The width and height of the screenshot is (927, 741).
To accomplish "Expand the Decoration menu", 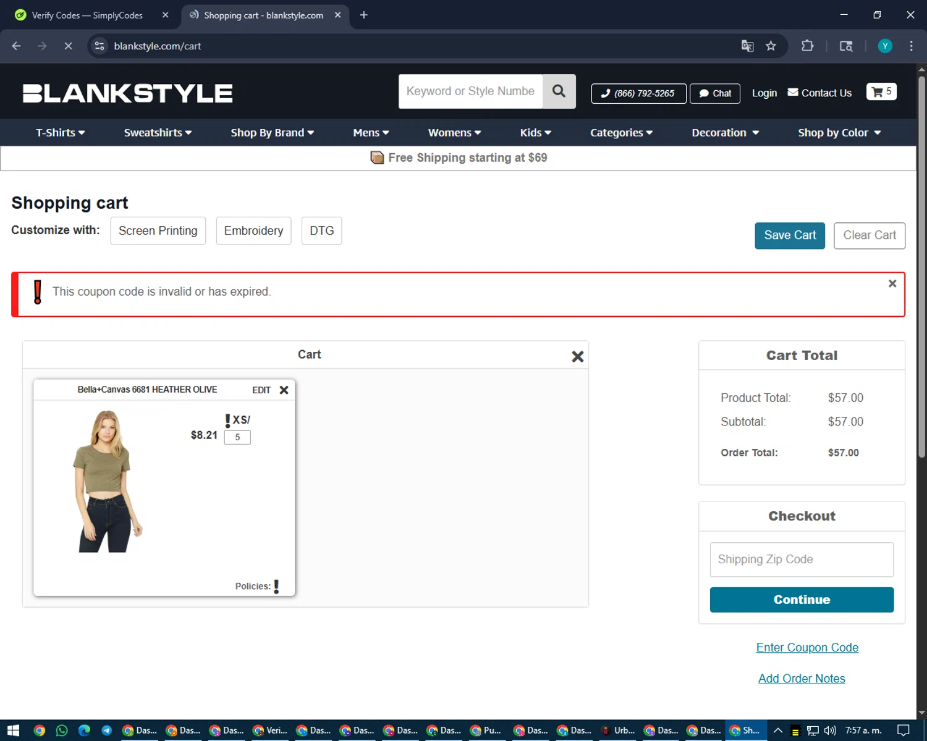I will [725, 133].
